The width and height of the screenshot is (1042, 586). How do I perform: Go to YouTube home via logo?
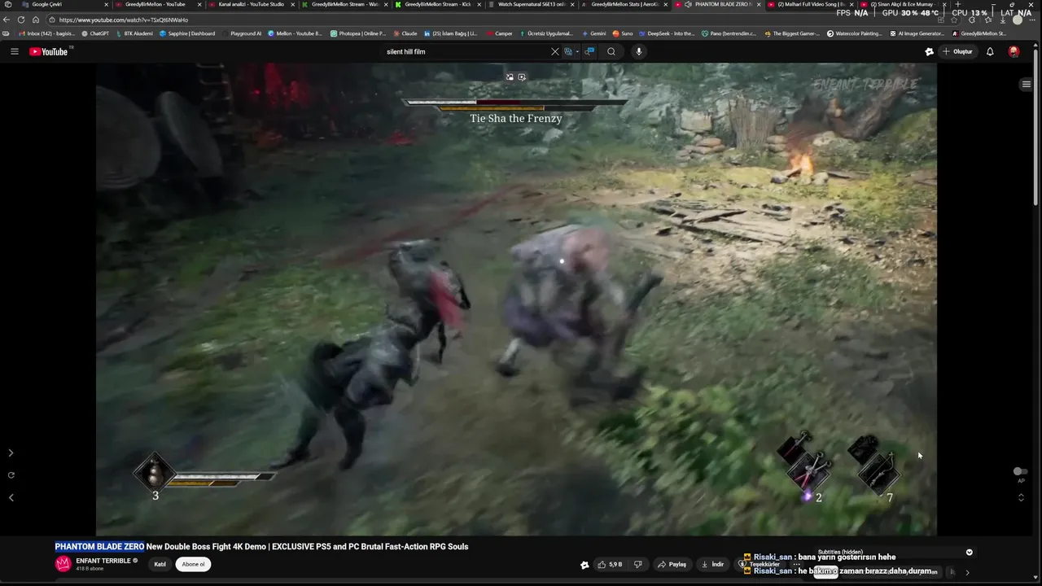point(49,51)
